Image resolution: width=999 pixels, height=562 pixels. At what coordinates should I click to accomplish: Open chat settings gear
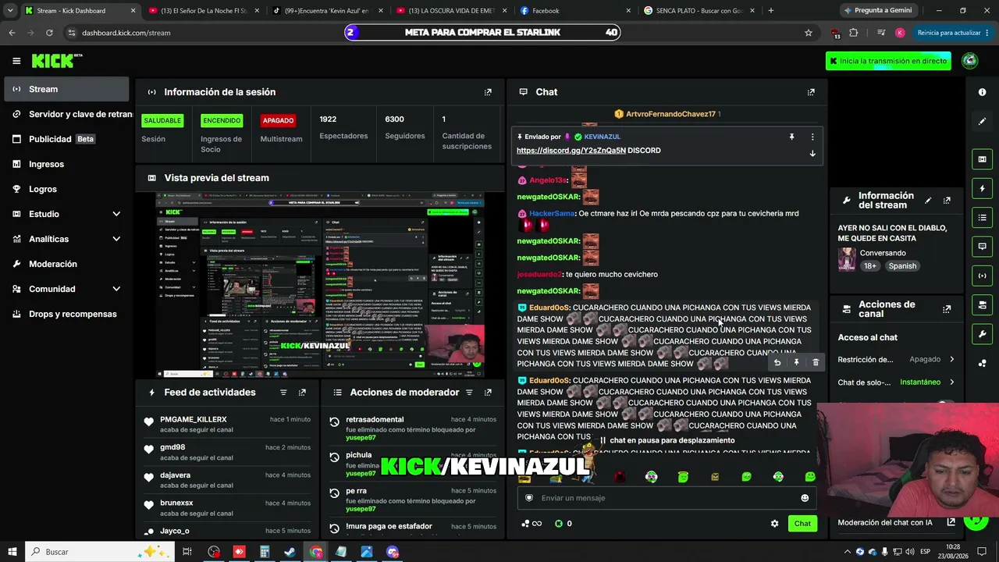774,524
